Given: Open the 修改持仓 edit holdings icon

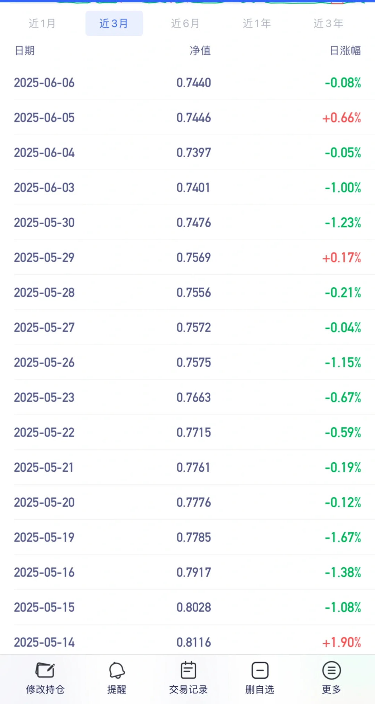Looking at the screenshot, I should coord(45,678).
